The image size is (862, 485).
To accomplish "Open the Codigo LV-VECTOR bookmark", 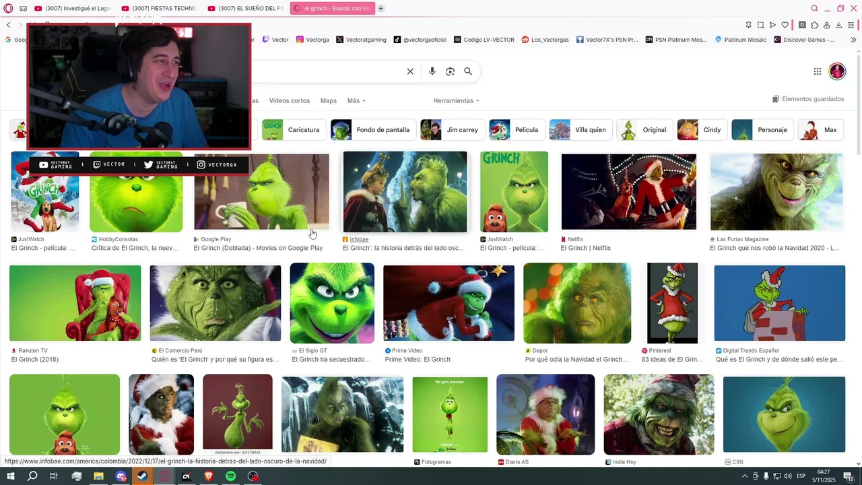I will point(484,40).
